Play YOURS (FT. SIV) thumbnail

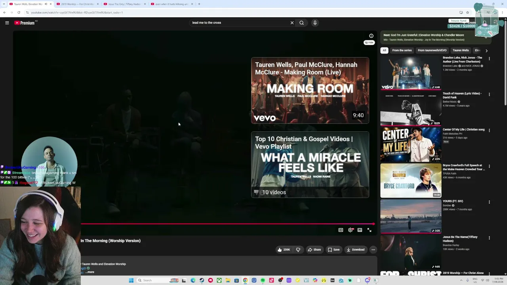411,216
